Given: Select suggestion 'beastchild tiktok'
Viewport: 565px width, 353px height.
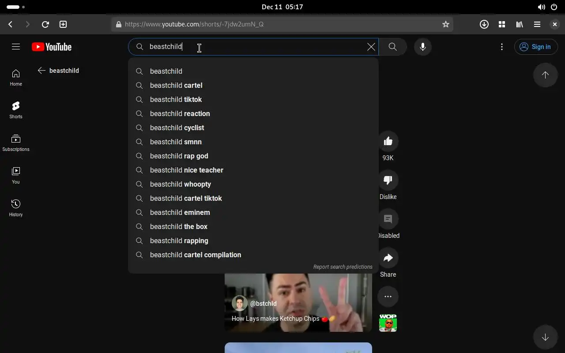Looking at the screenshot, I should (x=253, y=99).
